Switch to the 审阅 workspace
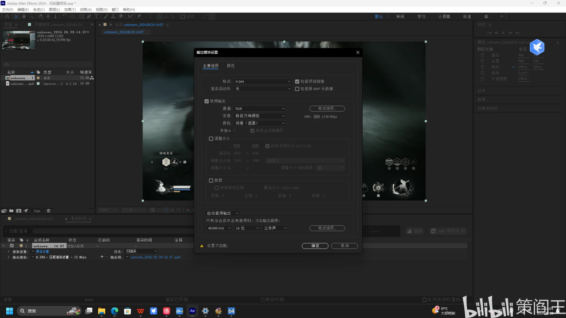 (x=400, y=17)
